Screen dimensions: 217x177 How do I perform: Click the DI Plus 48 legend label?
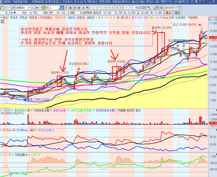9,130
